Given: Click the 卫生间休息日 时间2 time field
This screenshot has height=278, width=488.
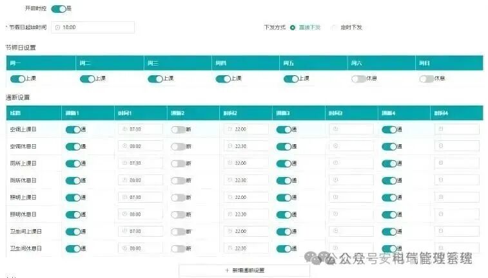Looking at the screenshot, I should click(x=246, y=248).
